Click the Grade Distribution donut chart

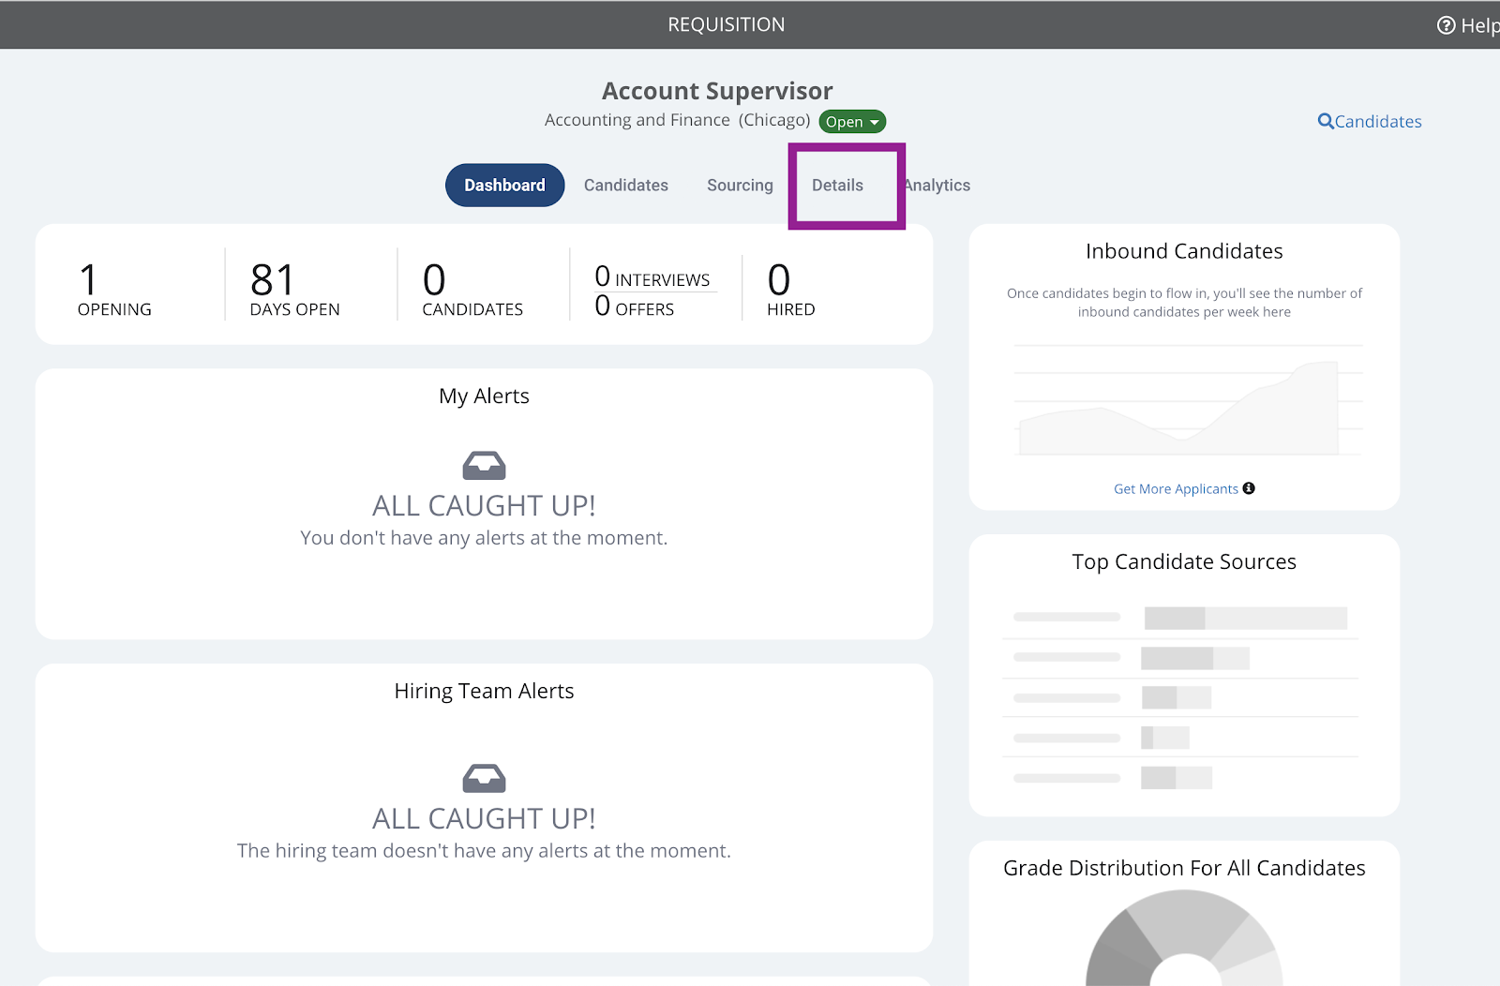tap(1184, 937)
